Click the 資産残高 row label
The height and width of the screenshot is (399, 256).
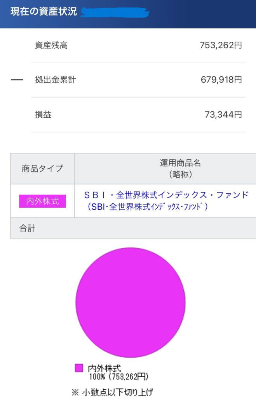pos(51,45)
